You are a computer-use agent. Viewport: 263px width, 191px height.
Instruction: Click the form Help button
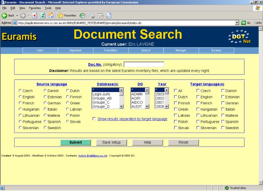click(148, 142)
